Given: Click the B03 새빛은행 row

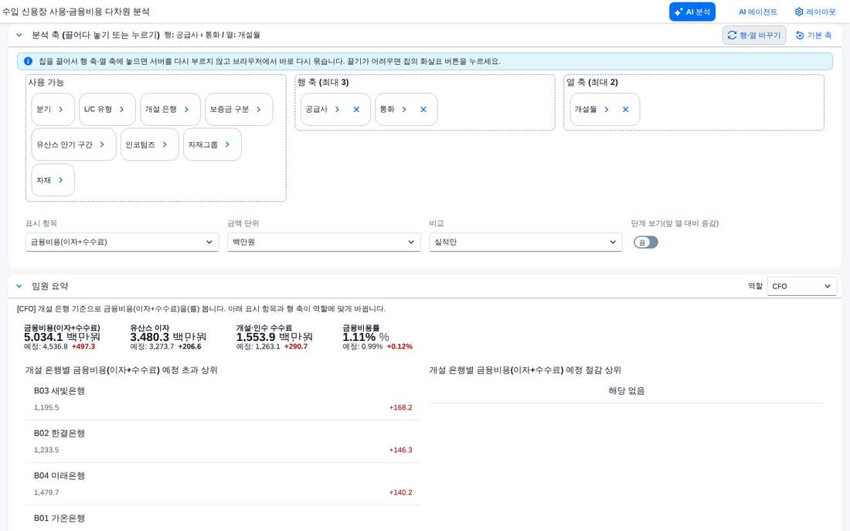Looking at the screenshot, I should click(223, 399).
